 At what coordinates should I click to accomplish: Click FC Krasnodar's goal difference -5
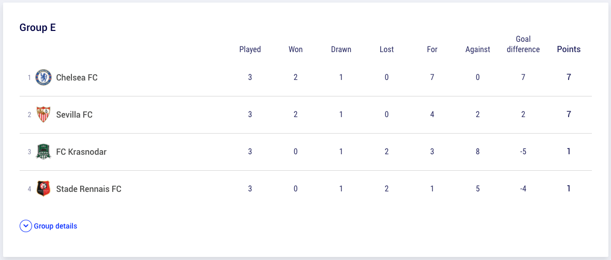524,152
